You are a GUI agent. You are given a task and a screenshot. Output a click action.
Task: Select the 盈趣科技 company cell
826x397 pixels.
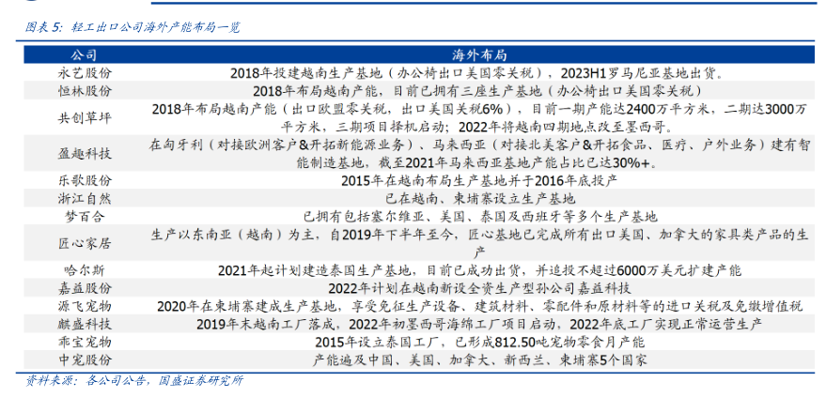[85, 153]
